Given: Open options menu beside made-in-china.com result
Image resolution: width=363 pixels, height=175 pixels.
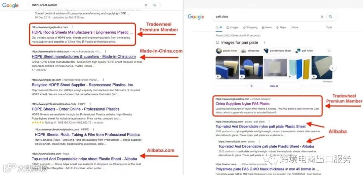Looking at the screenshot, I should [x=106, y=51].
